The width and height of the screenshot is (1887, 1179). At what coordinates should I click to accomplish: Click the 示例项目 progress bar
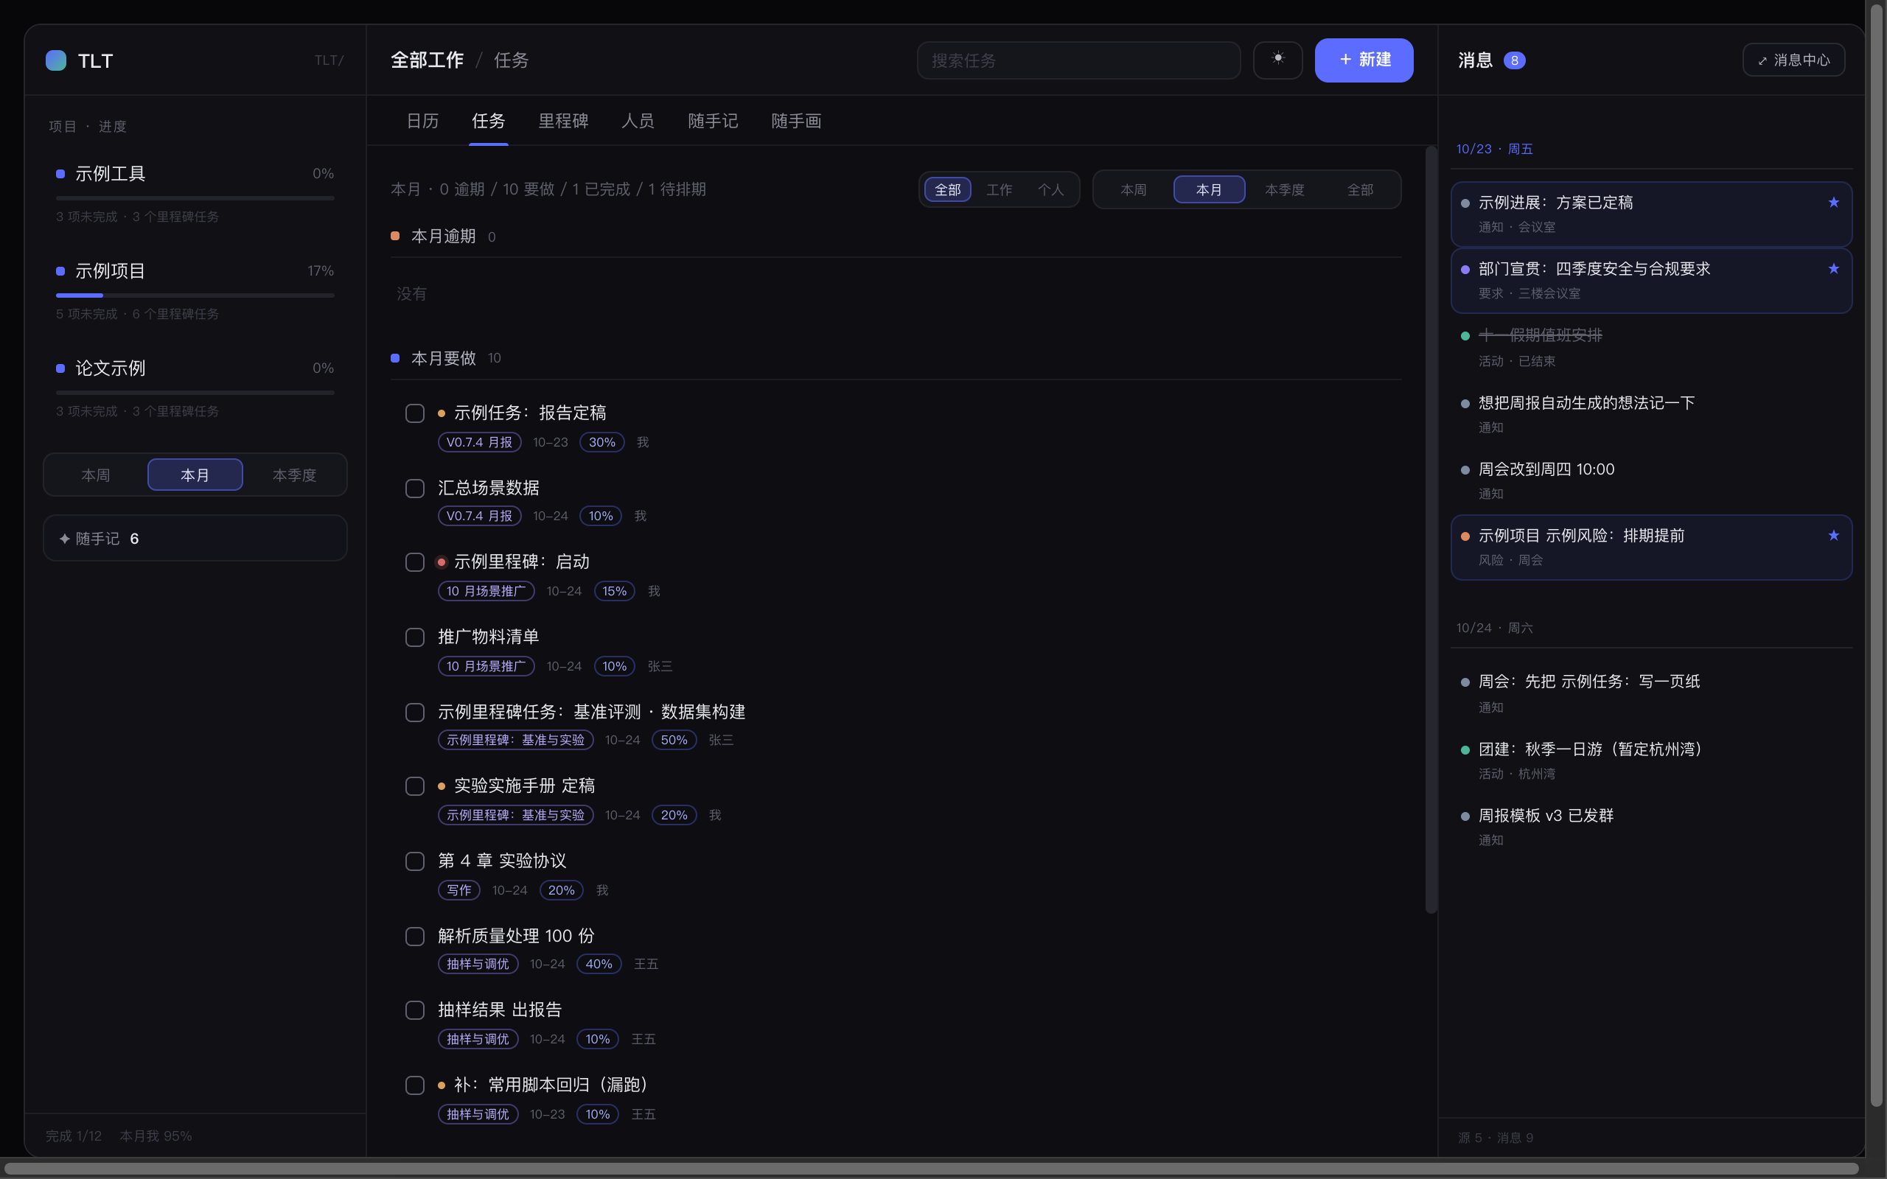(195, 295)
